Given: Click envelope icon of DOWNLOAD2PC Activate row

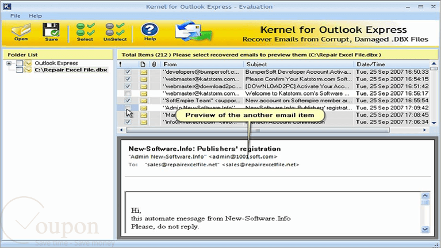Looking at the screenshot, I should tap(144, 86).
